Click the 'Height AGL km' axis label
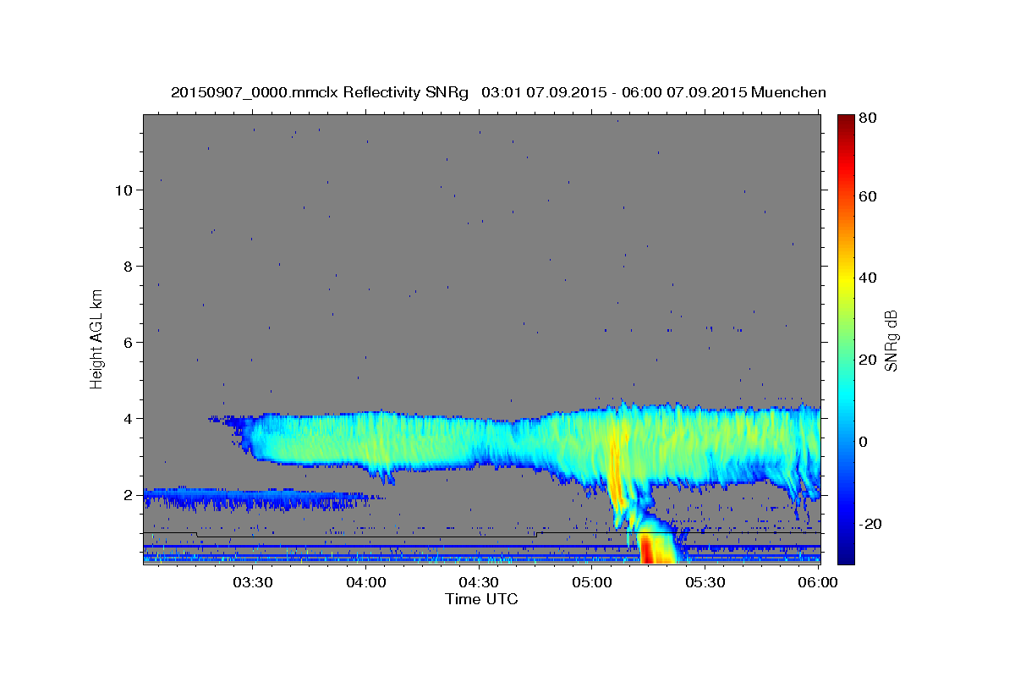The image size is (1015, 677). (x=97, y=339)
